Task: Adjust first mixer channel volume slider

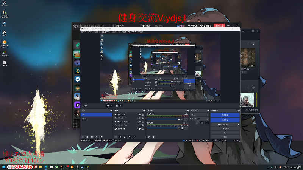Action: pyautogui.click(x=164, y=119)
